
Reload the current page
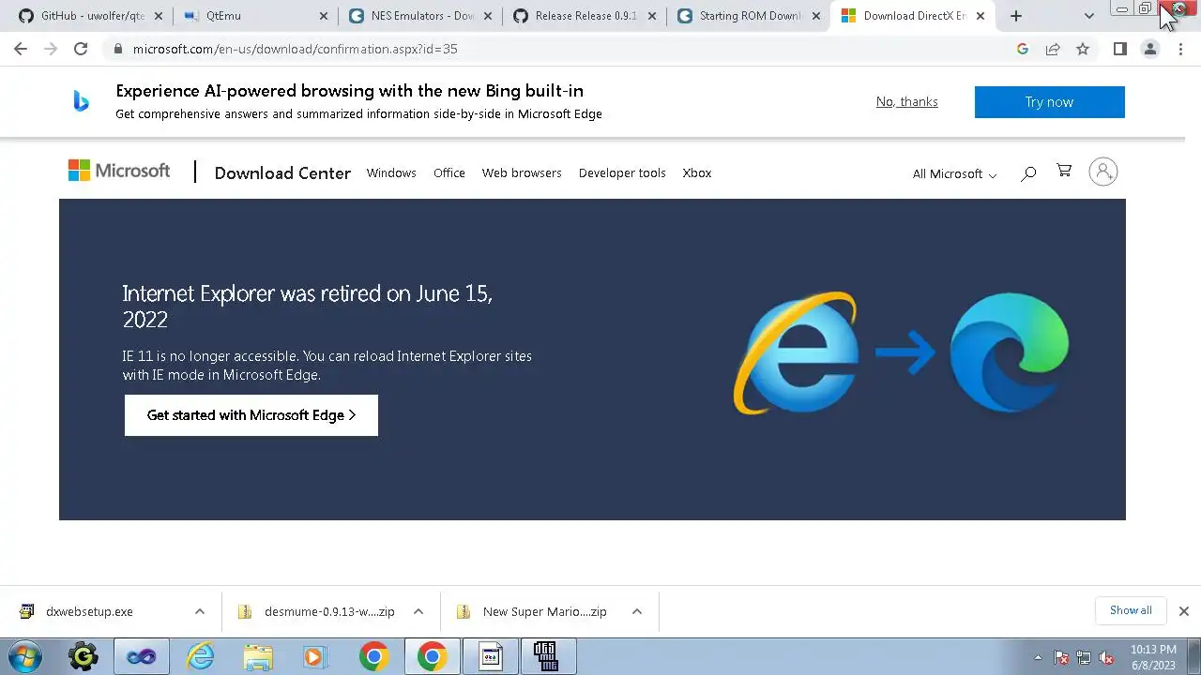coord(81,49)
